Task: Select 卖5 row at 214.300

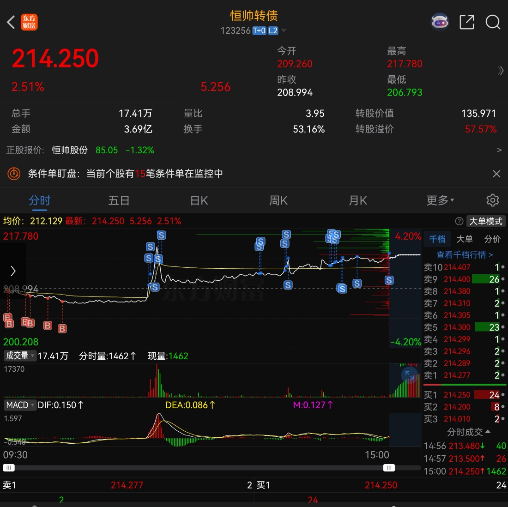Action: [465, 327]
